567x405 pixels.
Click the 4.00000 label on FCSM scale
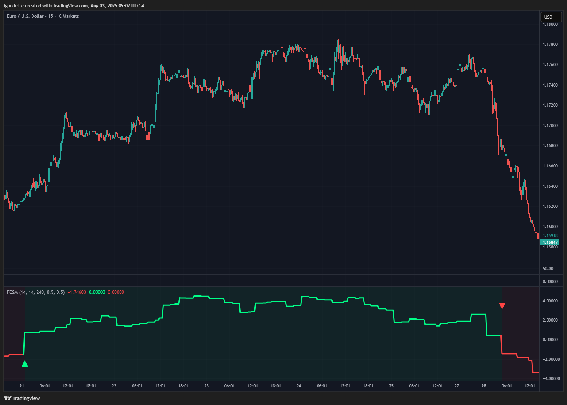(x=550, y=301)
